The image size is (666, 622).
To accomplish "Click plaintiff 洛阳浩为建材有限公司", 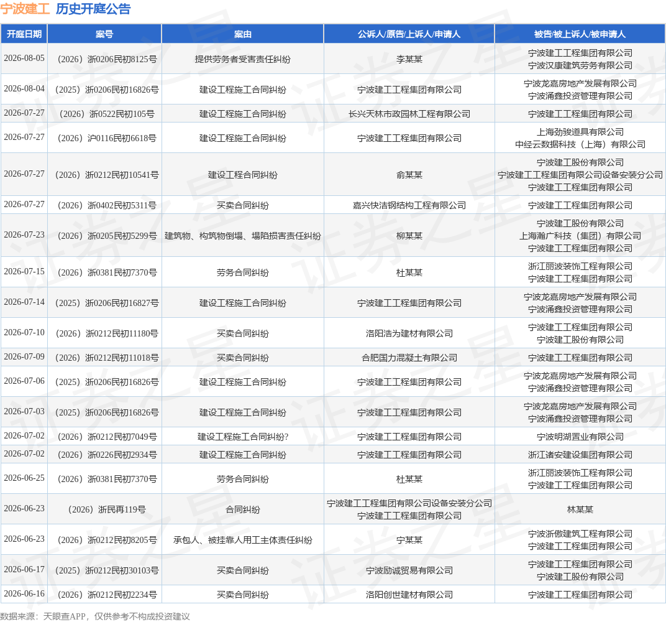I will pos(409,333).
